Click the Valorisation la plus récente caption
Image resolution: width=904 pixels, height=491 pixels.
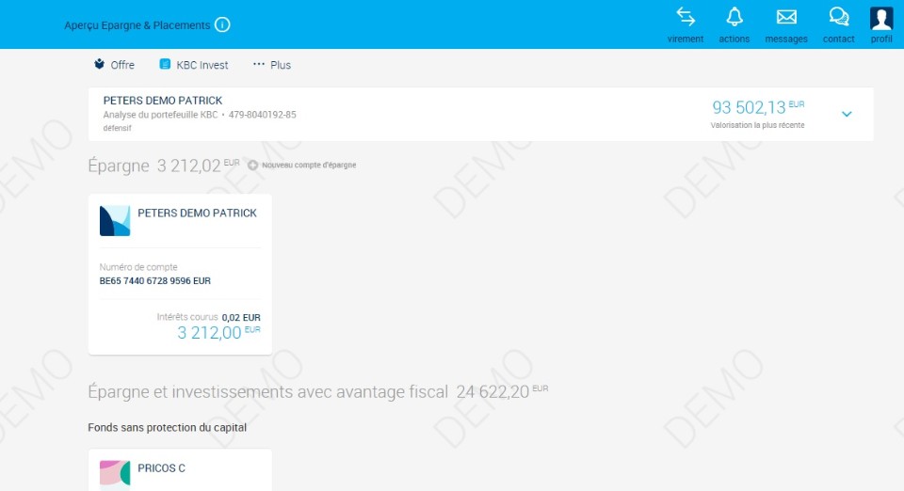click(757, 125)
